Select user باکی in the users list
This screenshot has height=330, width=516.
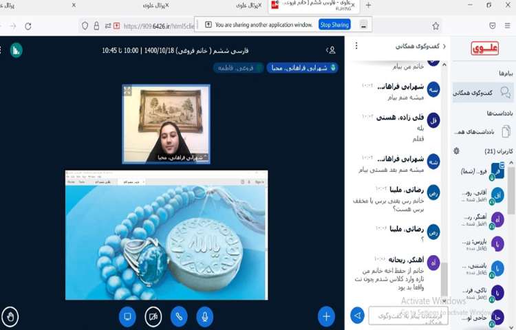coord(482,293)
